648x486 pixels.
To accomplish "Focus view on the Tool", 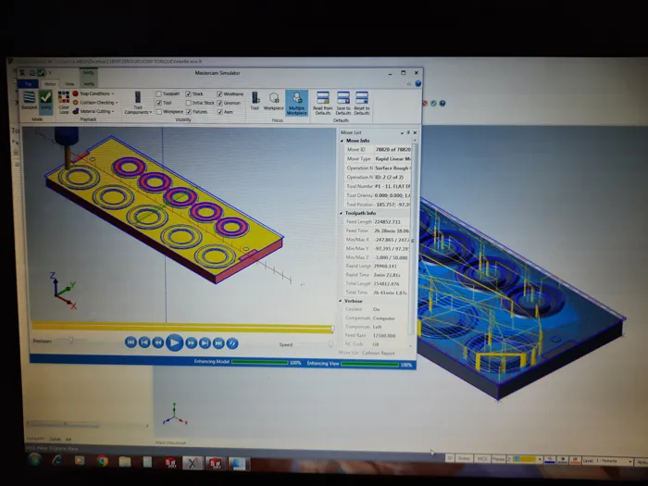I will coord(255,101).
